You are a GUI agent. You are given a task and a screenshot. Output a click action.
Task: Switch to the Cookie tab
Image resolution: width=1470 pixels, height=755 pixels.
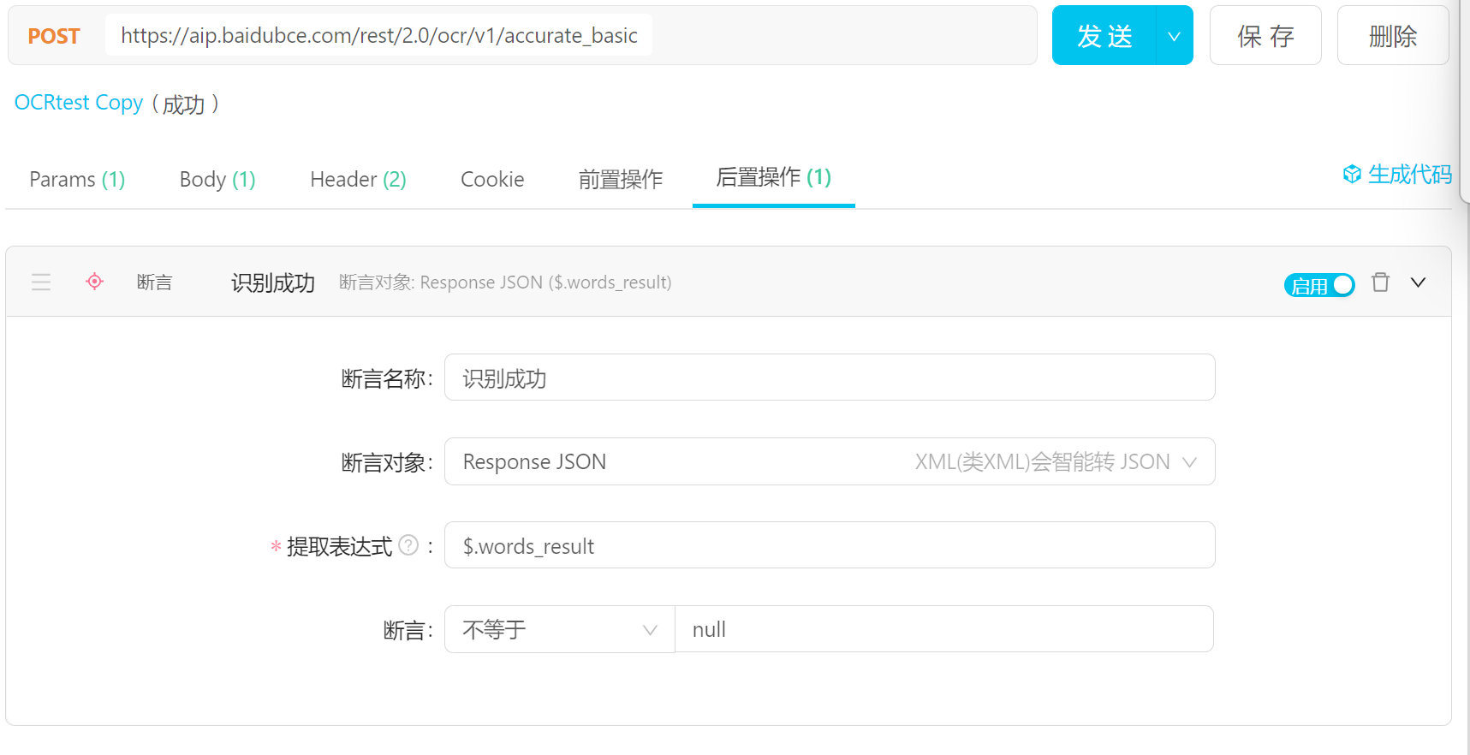click(492, 180)
